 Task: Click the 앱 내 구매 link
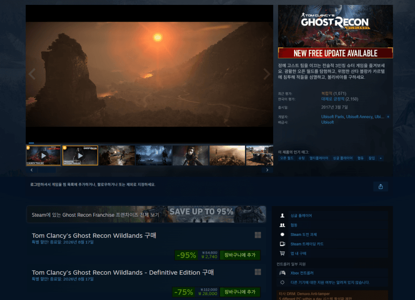coord(298,253)
